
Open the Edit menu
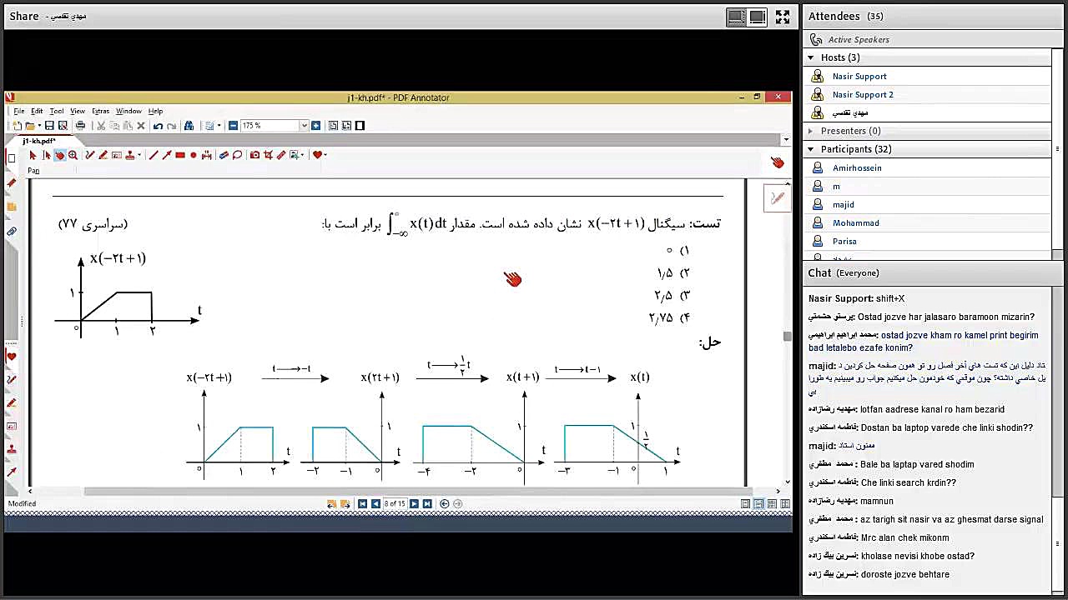(x=37, y=111)
